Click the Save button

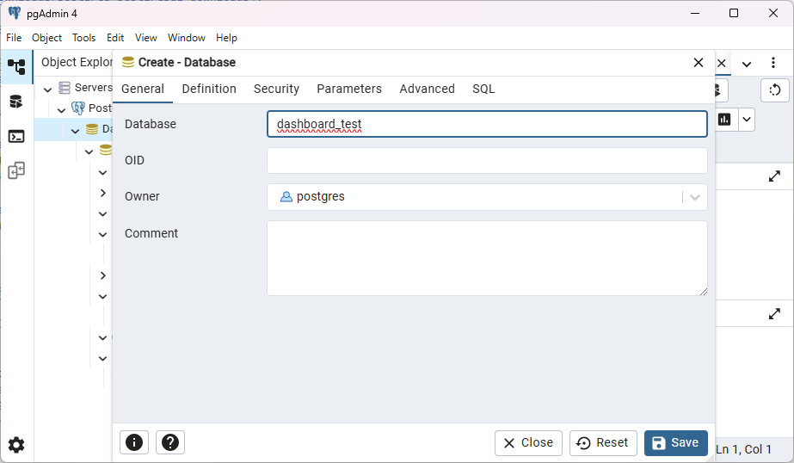click(675, 443)
